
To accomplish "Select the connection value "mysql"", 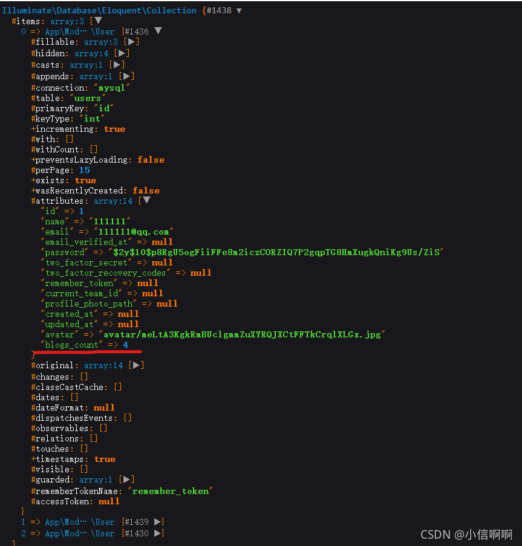I will tap(111, 88).
